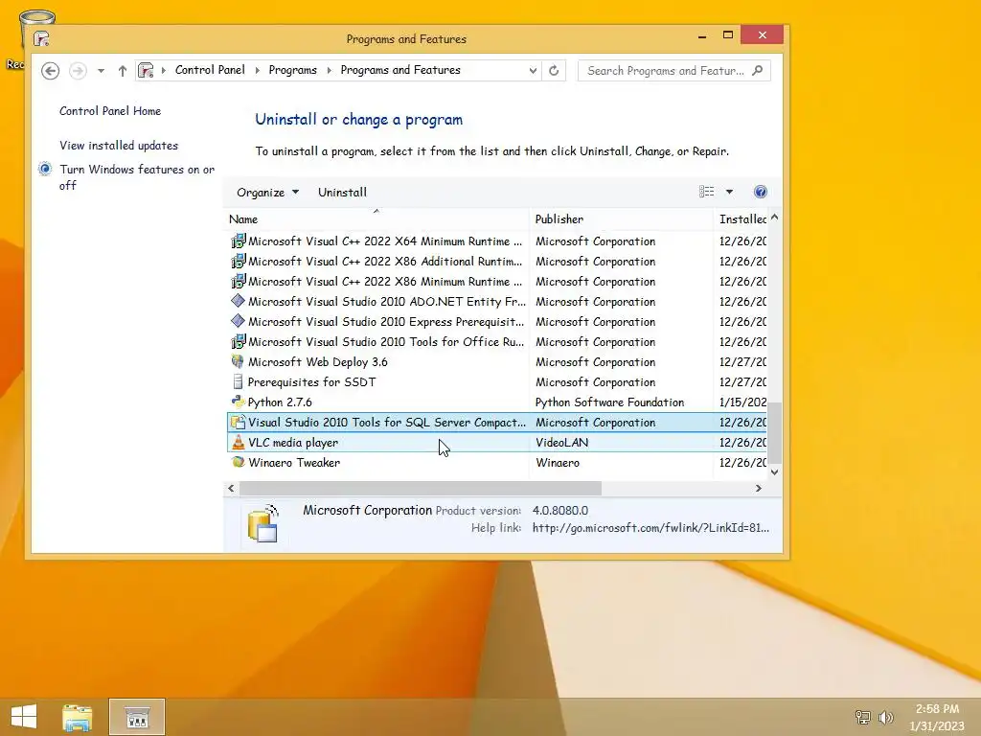Click the Python 2.7.6 icon
This screenshot has width=981, height=736.
click(238, 402)
